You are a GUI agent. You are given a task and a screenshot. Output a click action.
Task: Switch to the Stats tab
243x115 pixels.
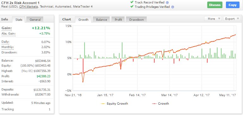[x=19, y=20]
